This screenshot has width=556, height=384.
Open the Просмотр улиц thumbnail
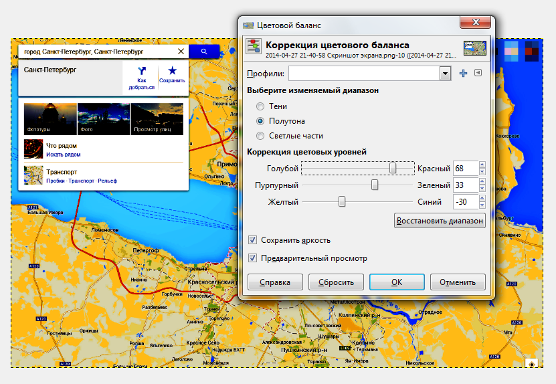pos(157,119)
